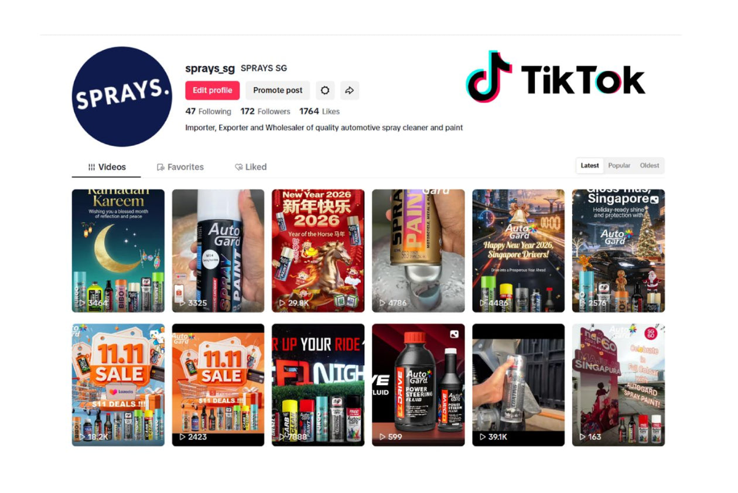Image resolution: width=738 pixels, height=493 pixels.
Task: Click play icon on 29.8K video
Action: point(283,303)
